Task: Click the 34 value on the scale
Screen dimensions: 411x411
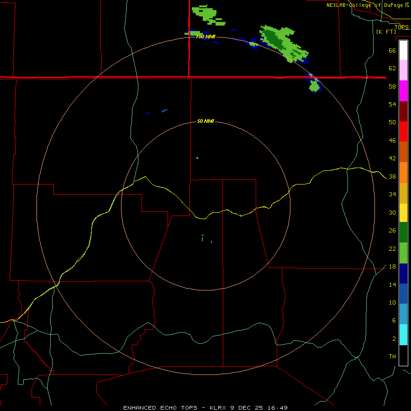Action: [392, 195]
